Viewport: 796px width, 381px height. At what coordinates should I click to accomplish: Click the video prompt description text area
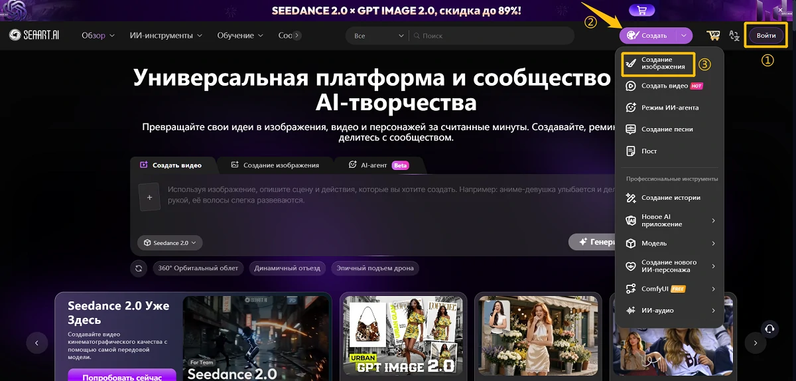(391, 194)
